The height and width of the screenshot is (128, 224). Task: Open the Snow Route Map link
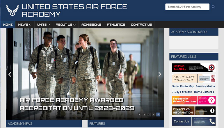point(183,86)
